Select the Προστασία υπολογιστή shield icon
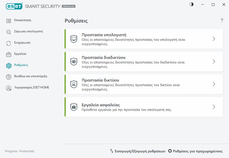229x158 pixels. coord(74,39)
